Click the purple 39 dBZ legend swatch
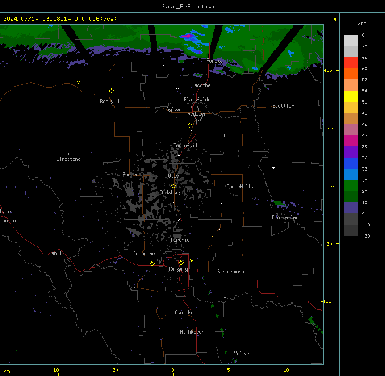 click(351, 152)
